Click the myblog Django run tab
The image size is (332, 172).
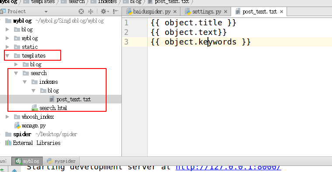27,161
